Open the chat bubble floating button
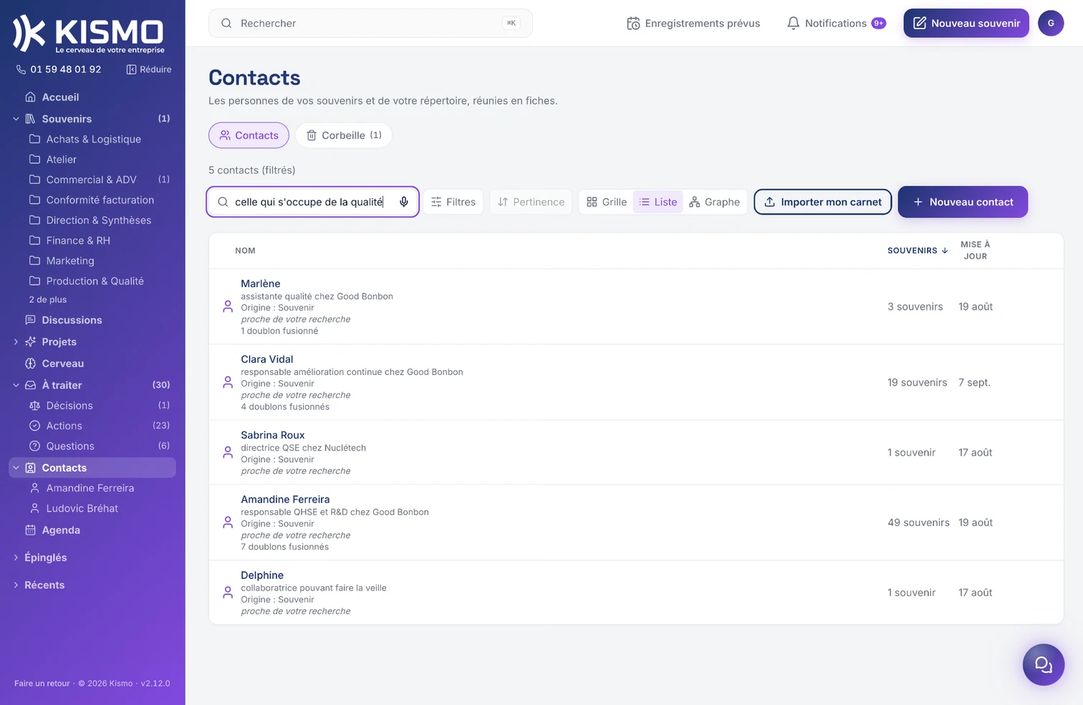Viewport: 1083px width, 705px height. (1043, 665)
